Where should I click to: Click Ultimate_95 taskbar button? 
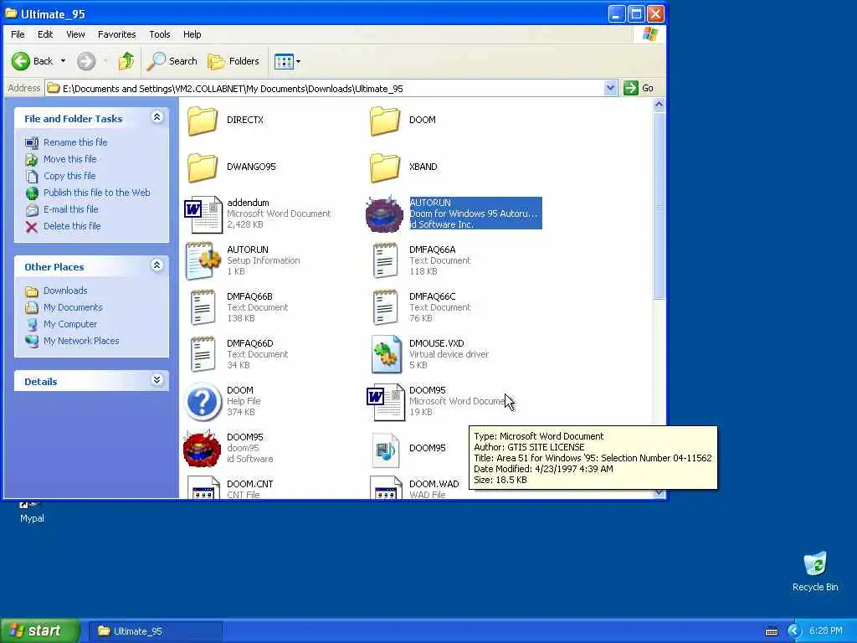click(x=156, y=631)
